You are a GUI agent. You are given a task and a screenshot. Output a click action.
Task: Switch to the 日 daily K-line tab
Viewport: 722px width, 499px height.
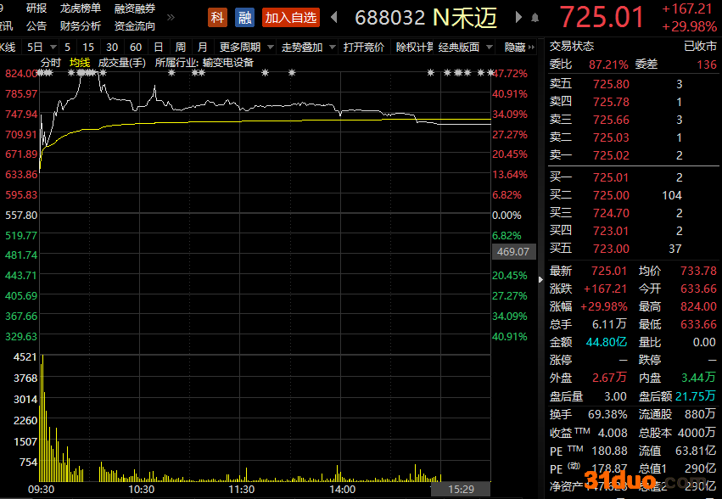[x=158, y=47]
